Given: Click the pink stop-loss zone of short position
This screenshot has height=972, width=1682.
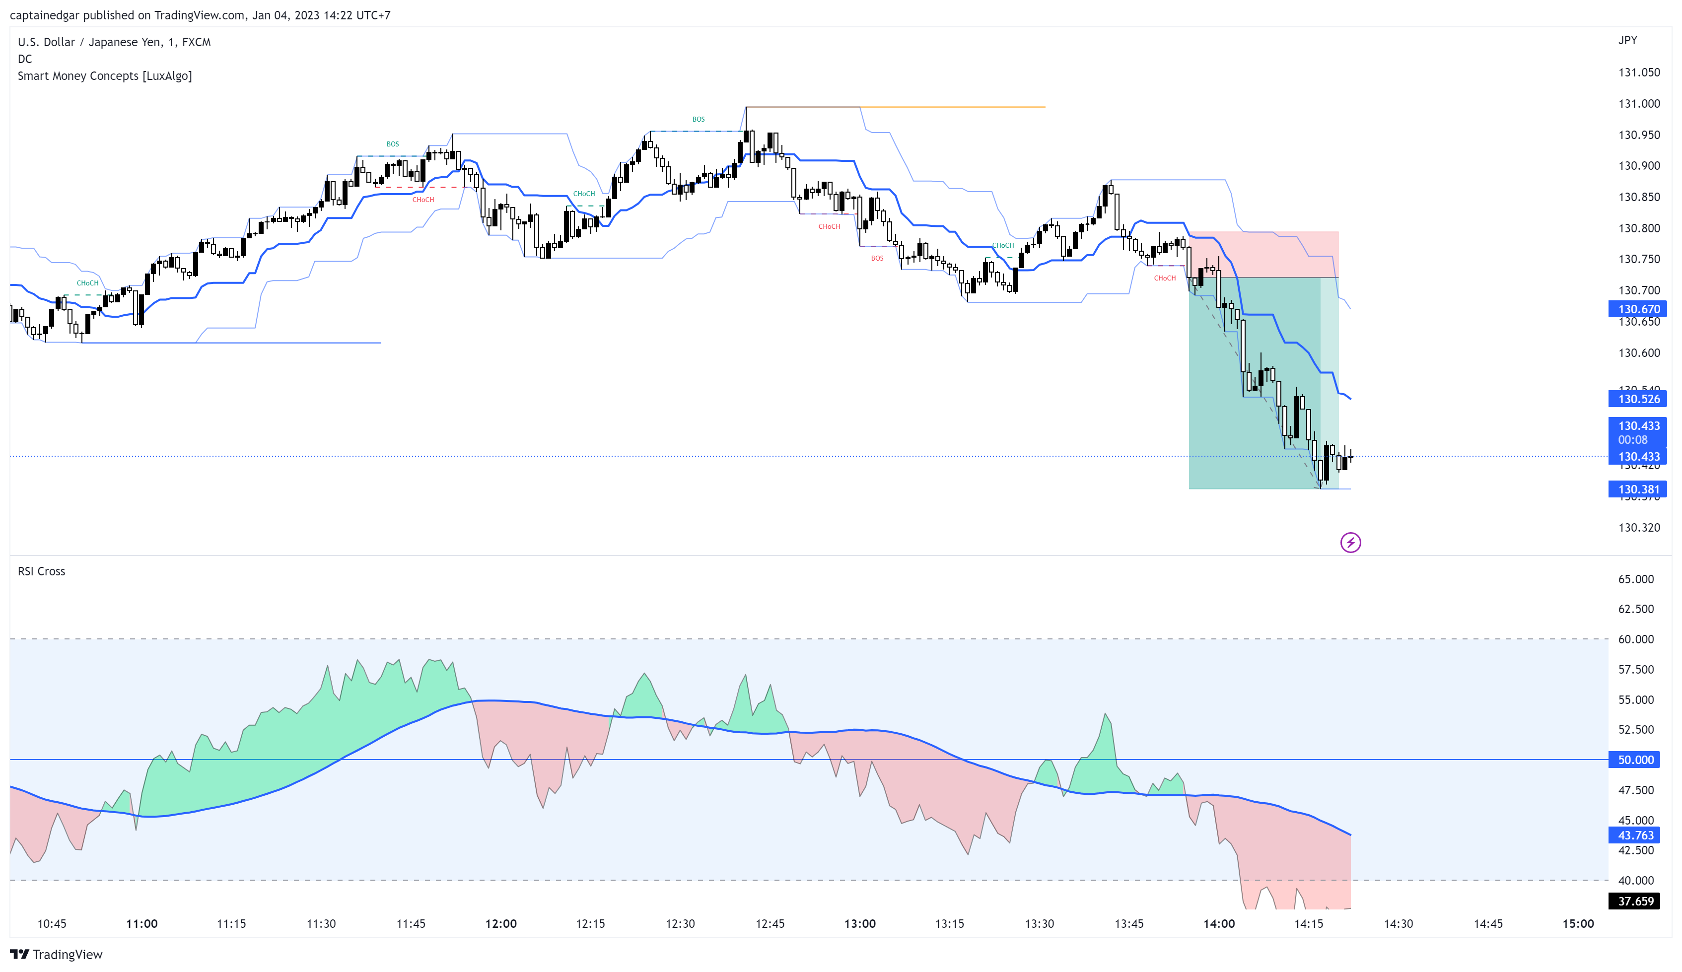Looking at the screenshot, I should pyautogui.click(x=1263, y=254).
